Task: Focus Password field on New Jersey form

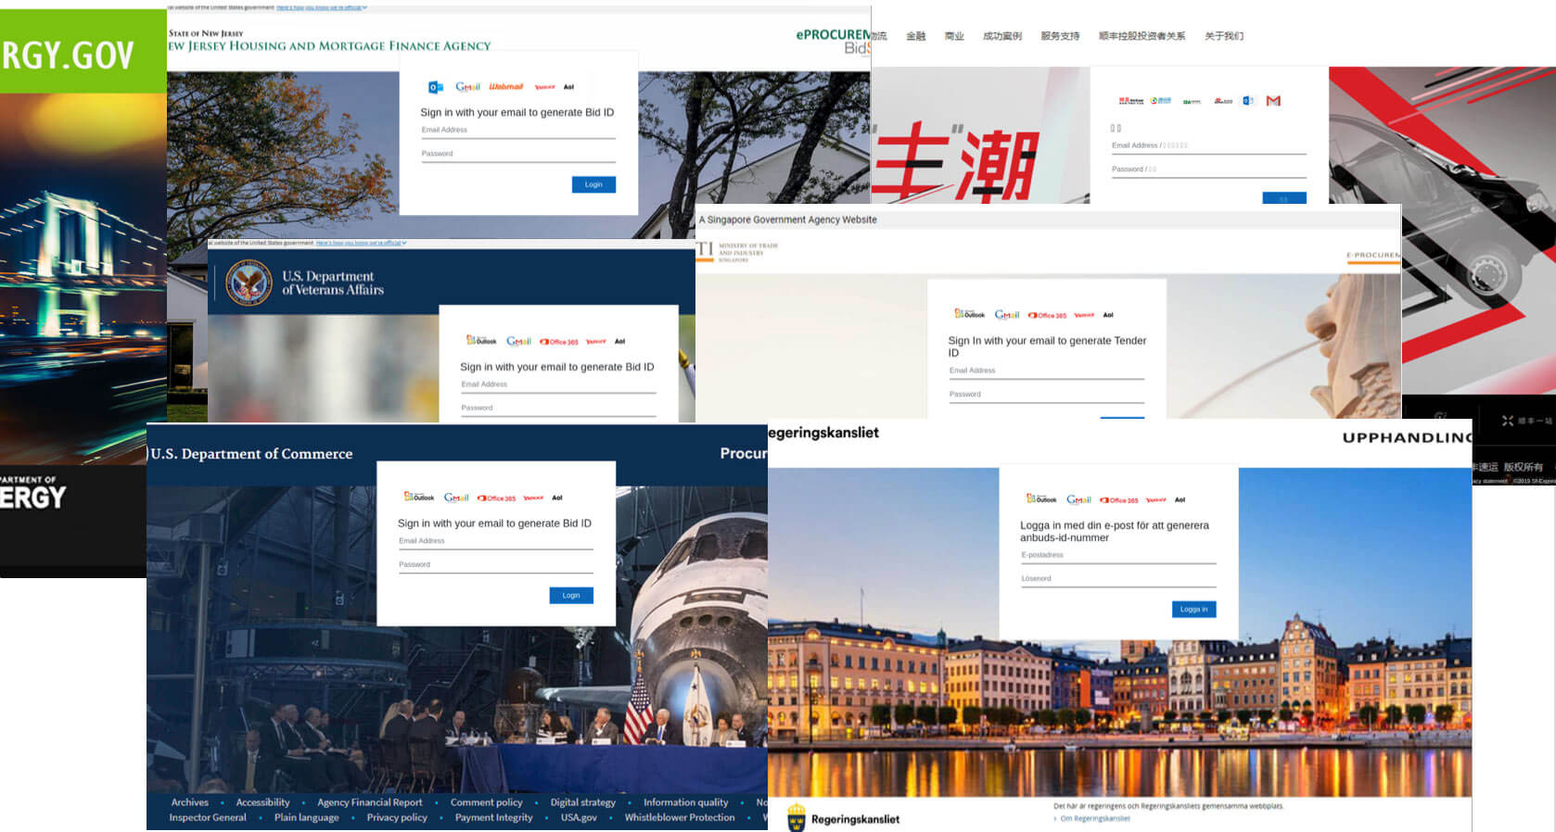Action: click(x=518, y=155)
